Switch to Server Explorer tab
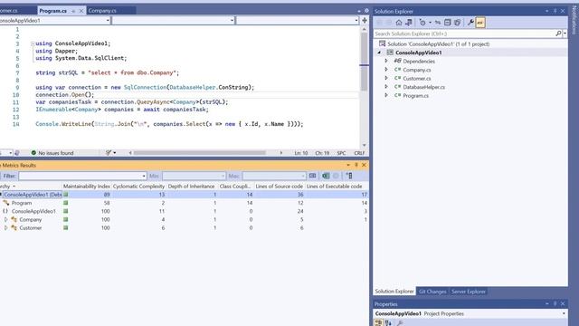 click(x=469, y=292)
